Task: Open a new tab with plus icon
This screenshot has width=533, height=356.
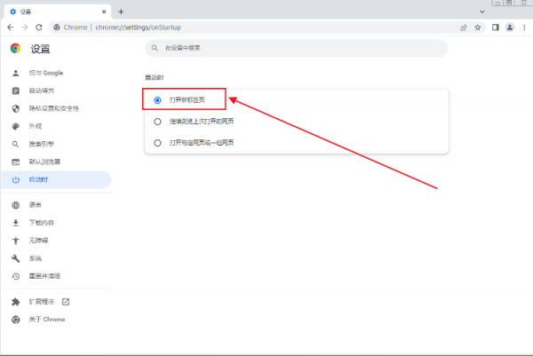Action: pyautogui.click(x=121, y=11)
